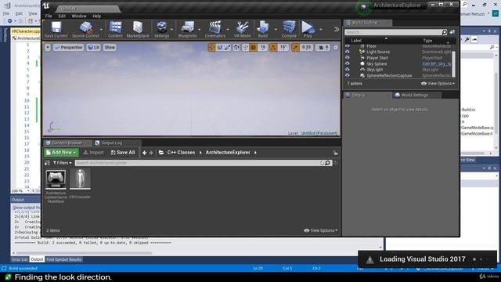
Task: Open the Blueprints toolbar icon
Action: pyautogui.click(x=188, y=30)
